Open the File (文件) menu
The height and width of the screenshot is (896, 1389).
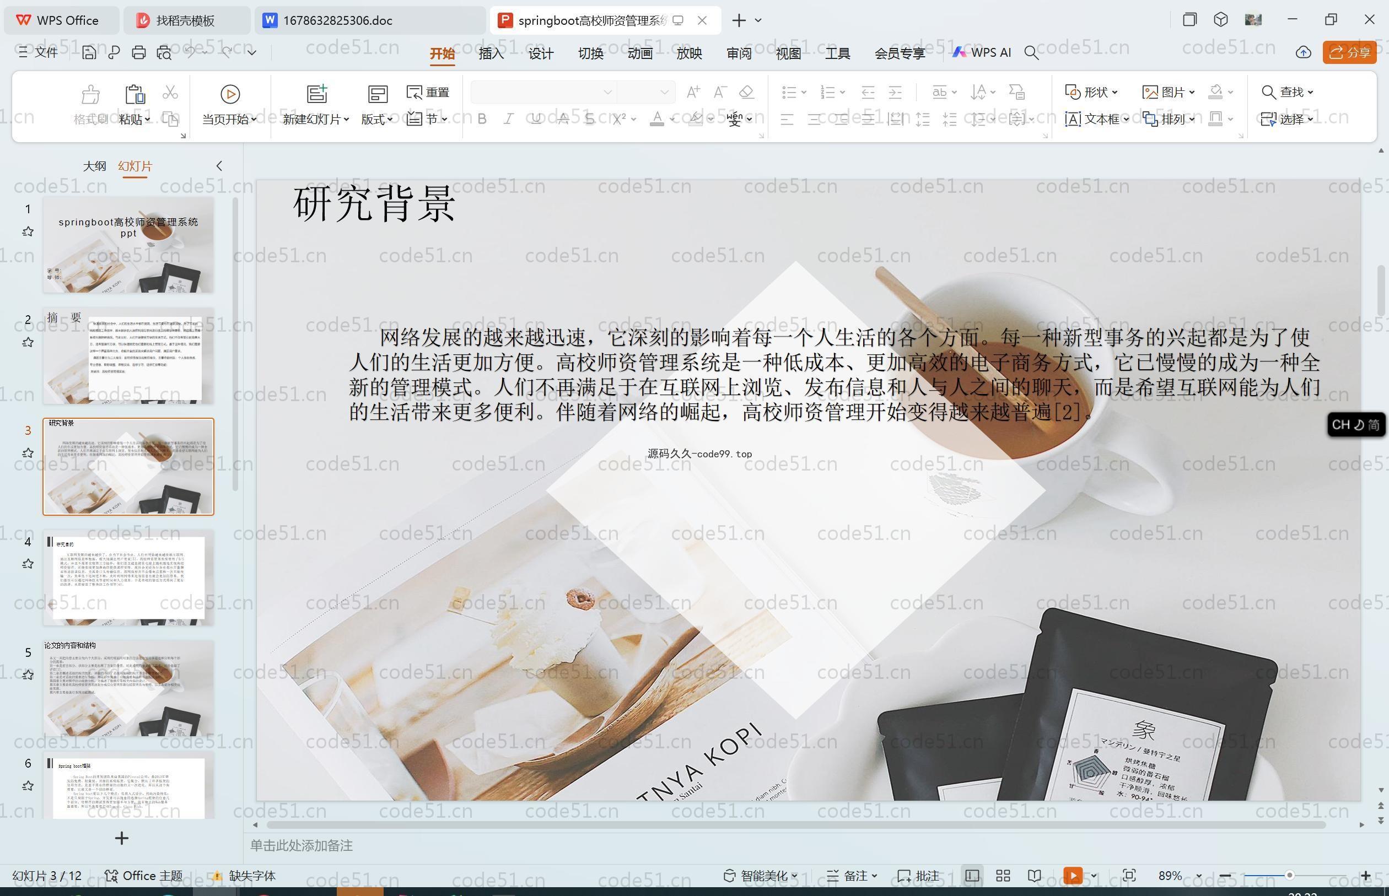click(39, 52)
